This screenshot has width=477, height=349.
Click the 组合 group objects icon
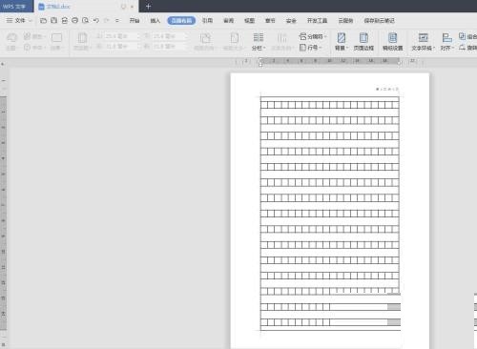pyautogui.click(x=468, y=36)
